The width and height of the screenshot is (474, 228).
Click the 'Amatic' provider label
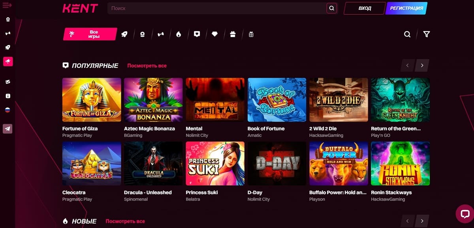254,135
